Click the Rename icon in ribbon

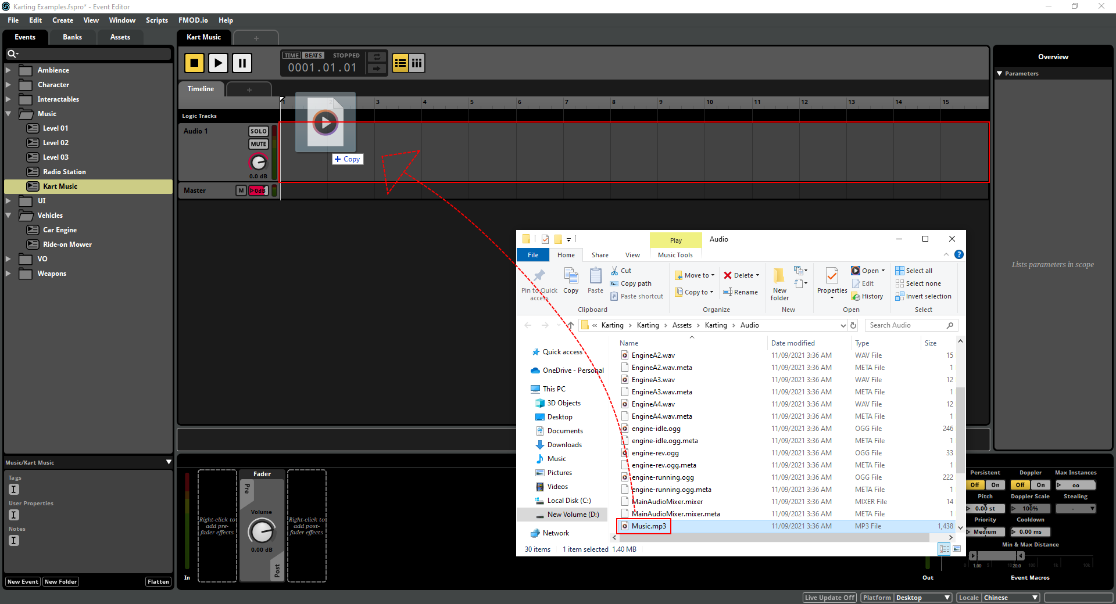point(741,292)
